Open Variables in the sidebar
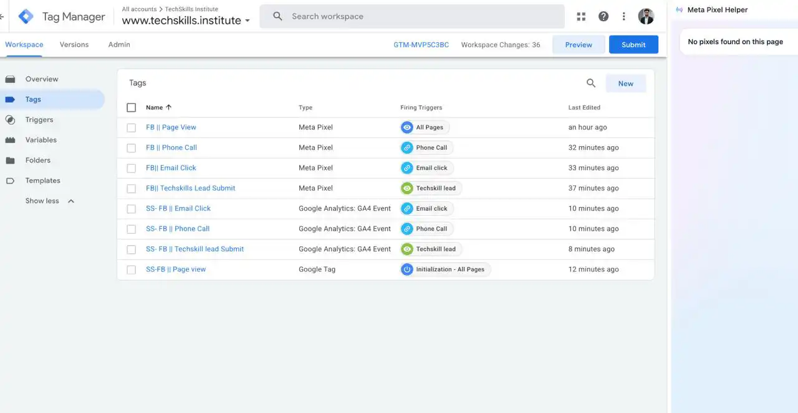The image size is (798, 413). (x=41, y=140)
